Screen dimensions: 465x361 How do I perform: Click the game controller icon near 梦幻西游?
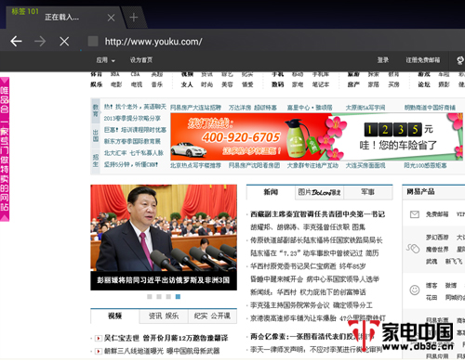[x=413, y=249]
